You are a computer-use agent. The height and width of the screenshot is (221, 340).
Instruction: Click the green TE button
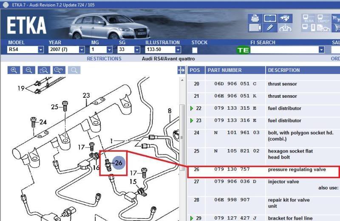(x=244, y=50)
